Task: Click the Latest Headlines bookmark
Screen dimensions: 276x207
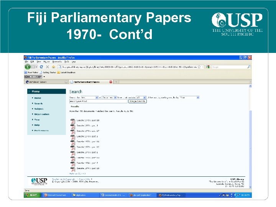Action: 66,72
